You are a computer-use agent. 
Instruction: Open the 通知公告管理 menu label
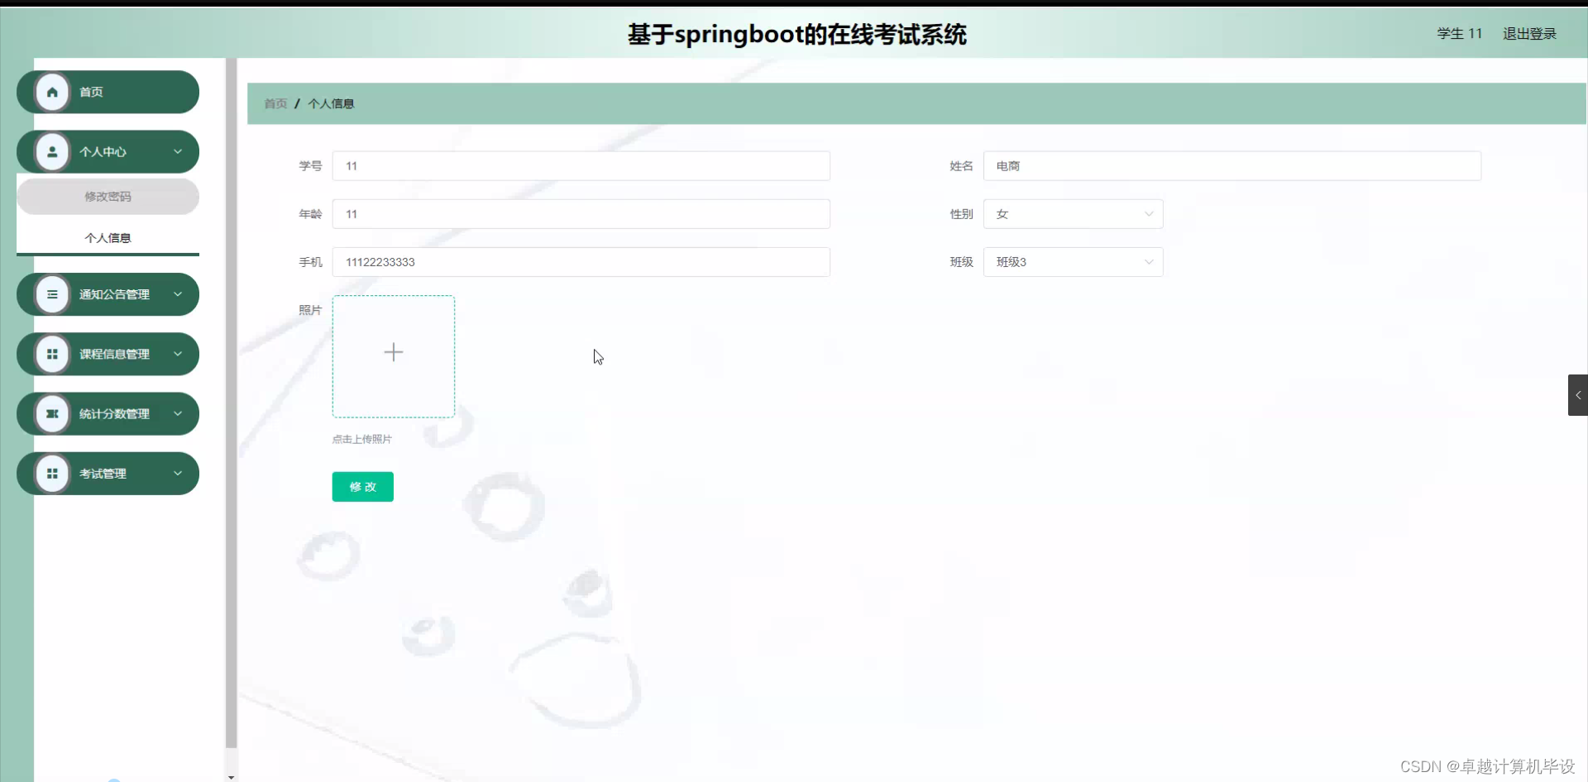point(114,294)
